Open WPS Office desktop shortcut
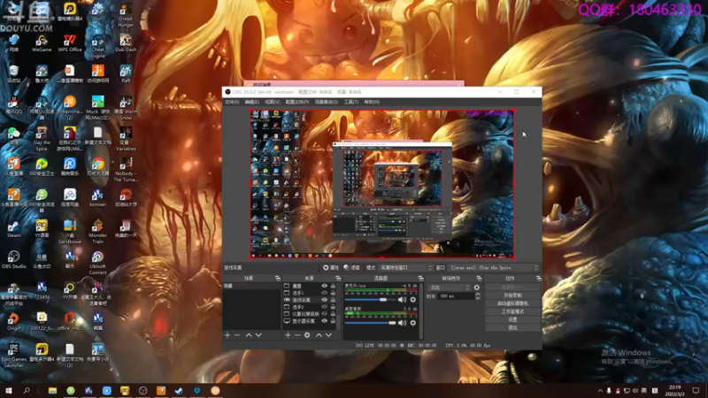The image size is (708, 398). [70, 42]
